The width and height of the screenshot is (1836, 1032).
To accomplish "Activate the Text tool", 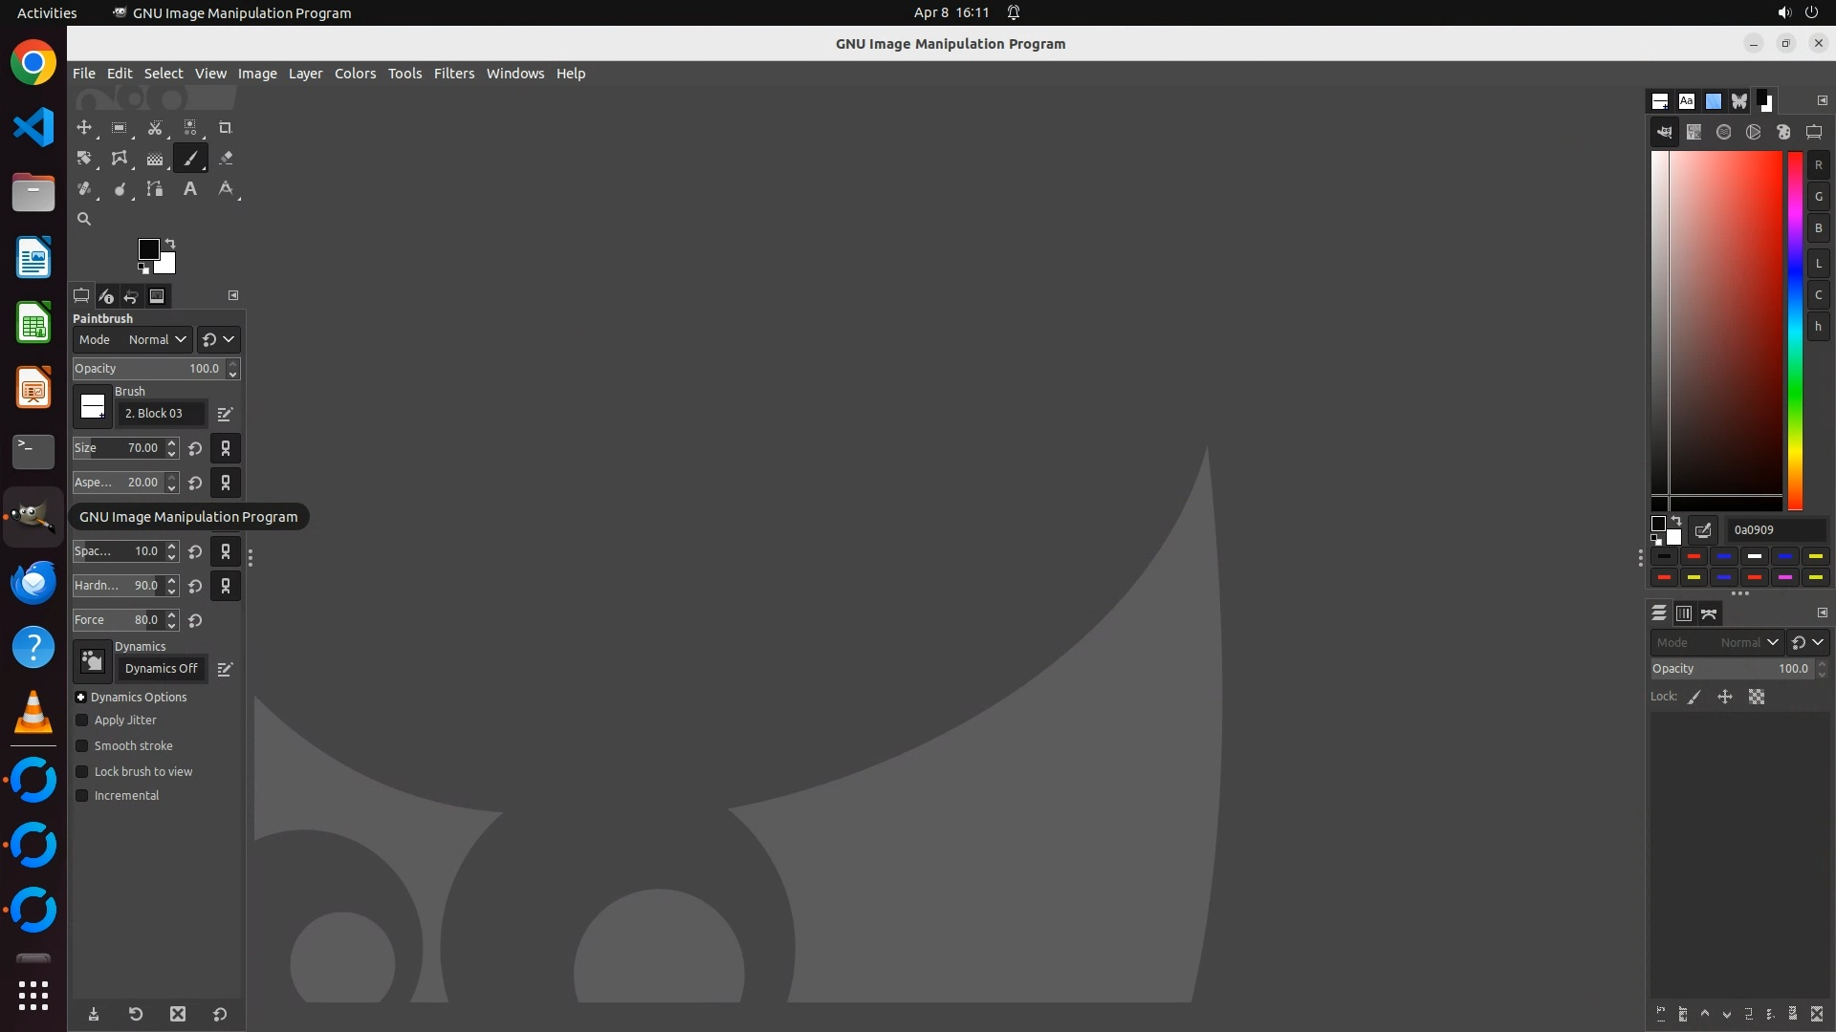I will (x=190, y=189).
